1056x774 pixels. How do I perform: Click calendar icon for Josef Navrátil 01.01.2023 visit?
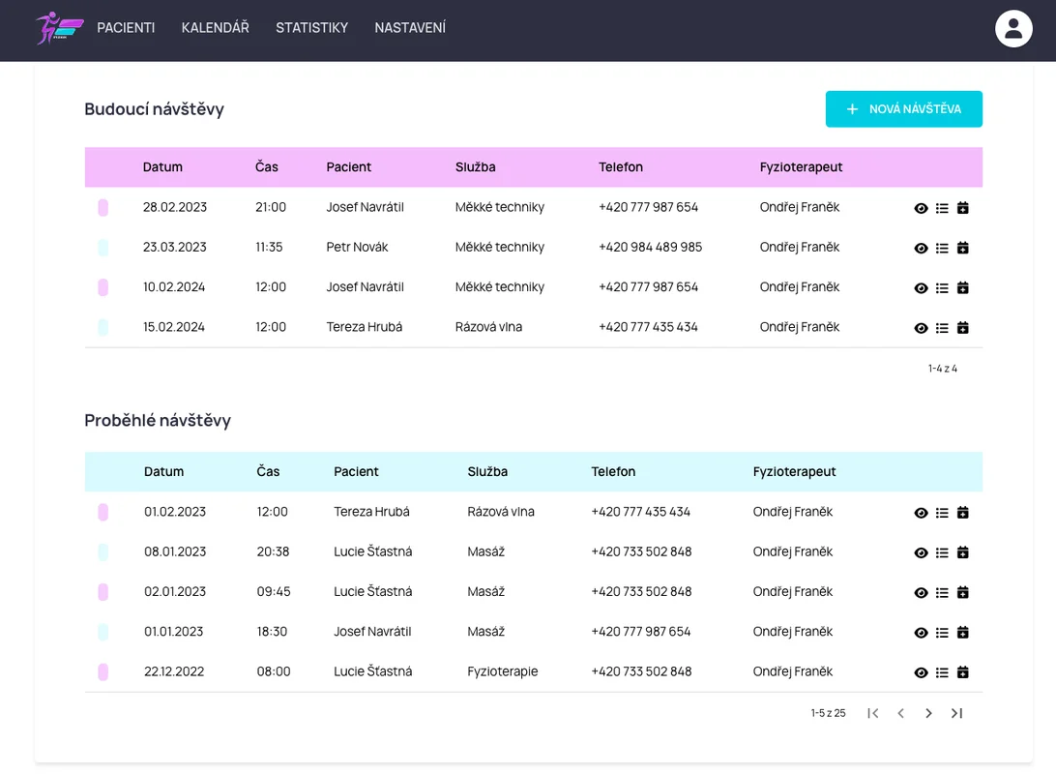[x=962, y=633]
